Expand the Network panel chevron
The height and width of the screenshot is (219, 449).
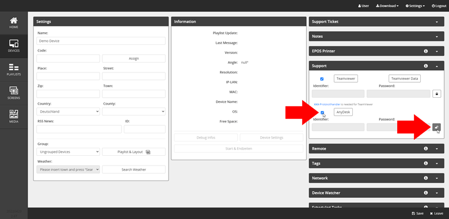437,178
